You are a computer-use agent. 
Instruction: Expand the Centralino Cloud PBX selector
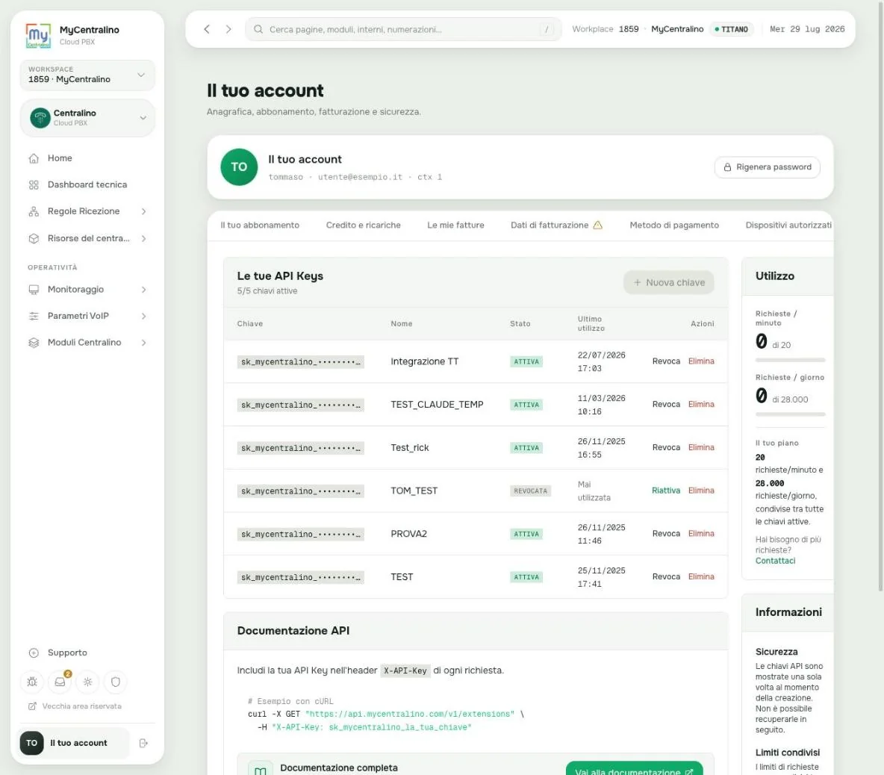click(x=87, y=118)
